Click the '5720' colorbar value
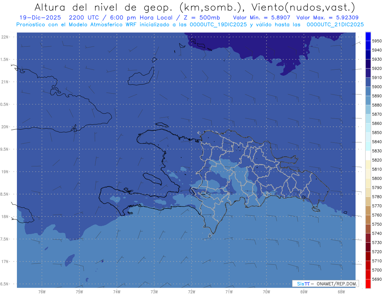Viewport: 383px width, 296px height. pyautogui.click(x=377, y=252)
